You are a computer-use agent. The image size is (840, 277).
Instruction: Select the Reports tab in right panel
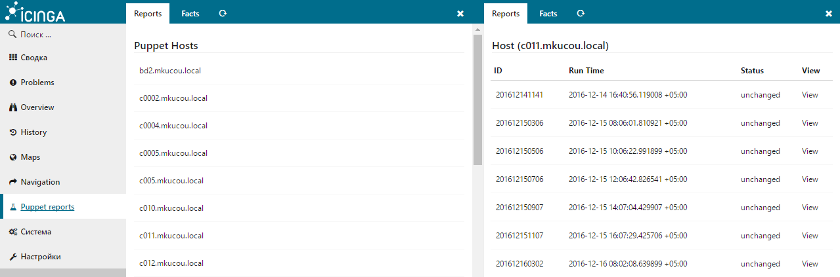click(x=506, y=13)
